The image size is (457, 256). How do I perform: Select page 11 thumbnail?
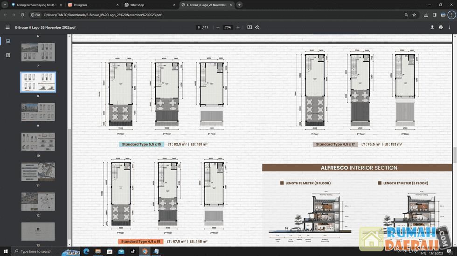pyautogui.click(x=38, y=171)
